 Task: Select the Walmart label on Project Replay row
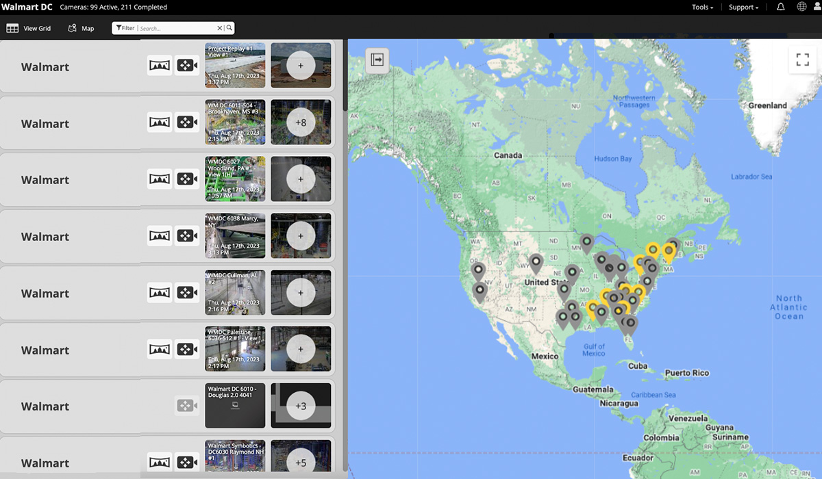(45, 67)
